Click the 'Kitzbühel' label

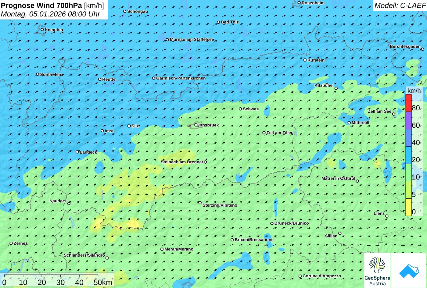(x=324, y=85)
